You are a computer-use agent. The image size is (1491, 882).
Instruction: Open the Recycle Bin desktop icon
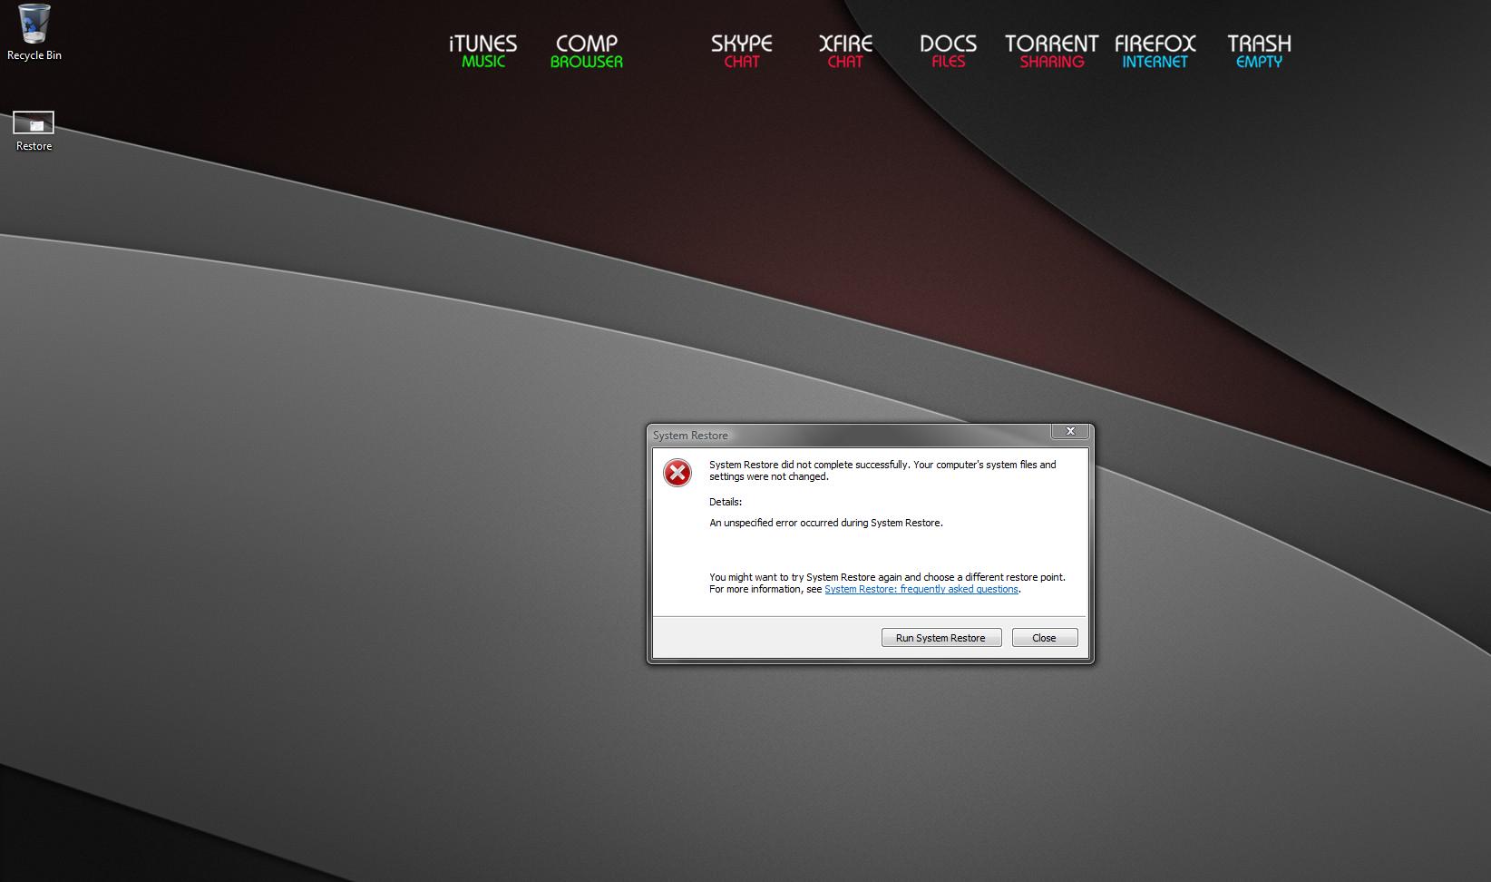point(34,33)
